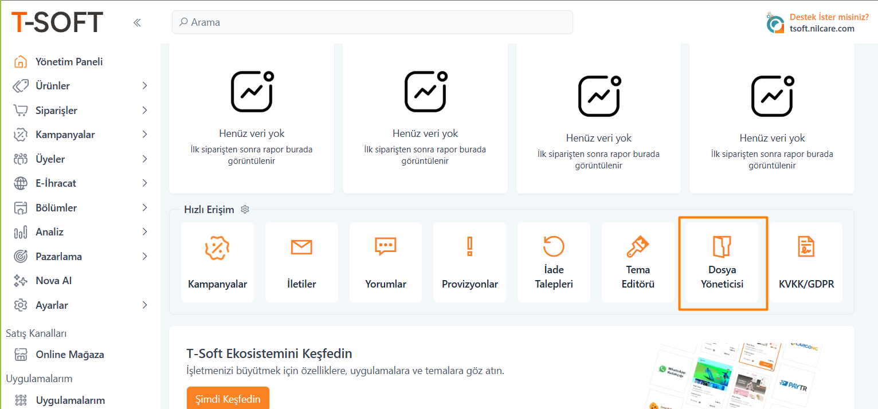Expand the Ürünler menu chevron
The width and height of the screenshot is (878, 409).
(144, 86)
